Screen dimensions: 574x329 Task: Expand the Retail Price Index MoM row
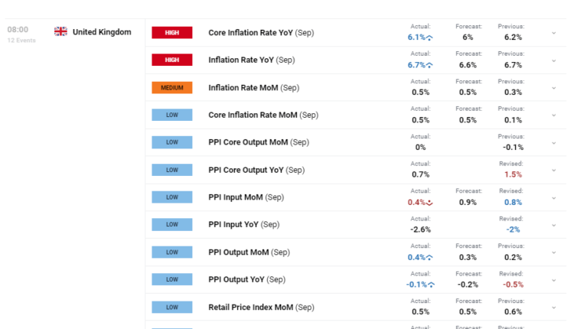tap(553, 307)
